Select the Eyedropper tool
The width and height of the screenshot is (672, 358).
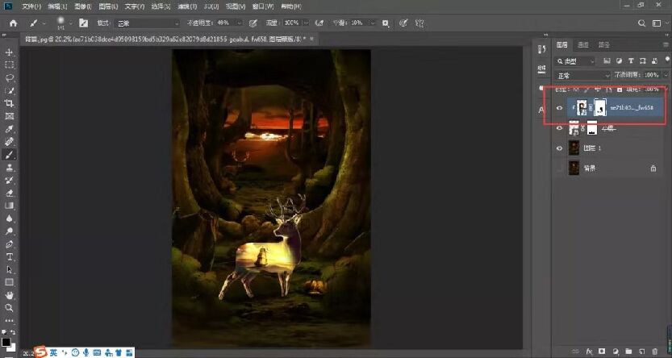click(x=9, y=129)
